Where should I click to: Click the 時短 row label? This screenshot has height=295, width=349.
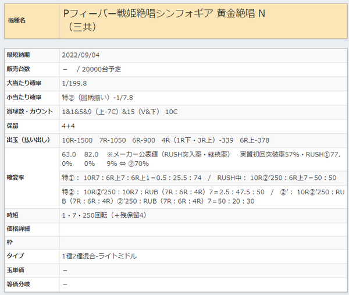(x=12, y=215)
